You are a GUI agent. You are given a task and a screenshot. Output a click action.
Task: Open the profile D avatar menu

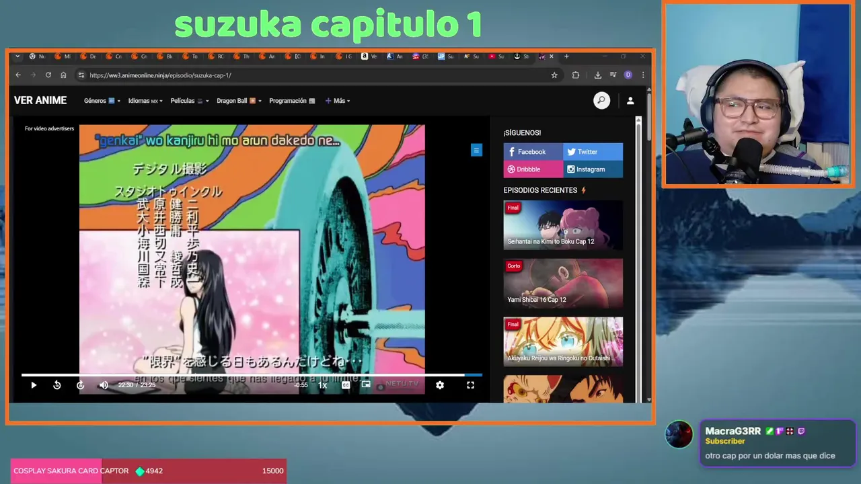[x=628, y=75]
